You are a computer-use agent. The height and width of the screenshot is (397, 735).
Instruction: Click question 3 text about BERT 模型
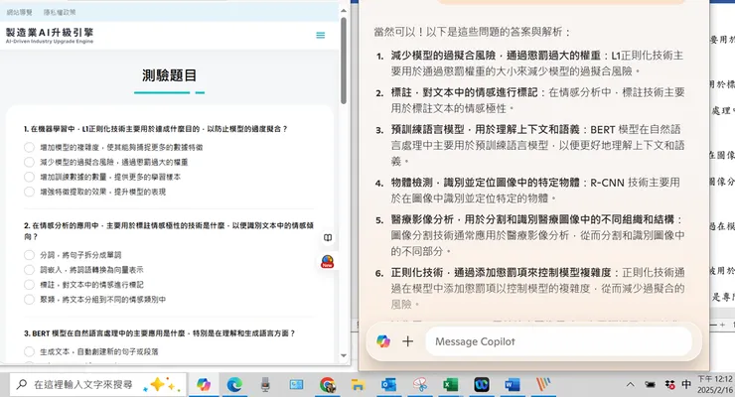159,333
